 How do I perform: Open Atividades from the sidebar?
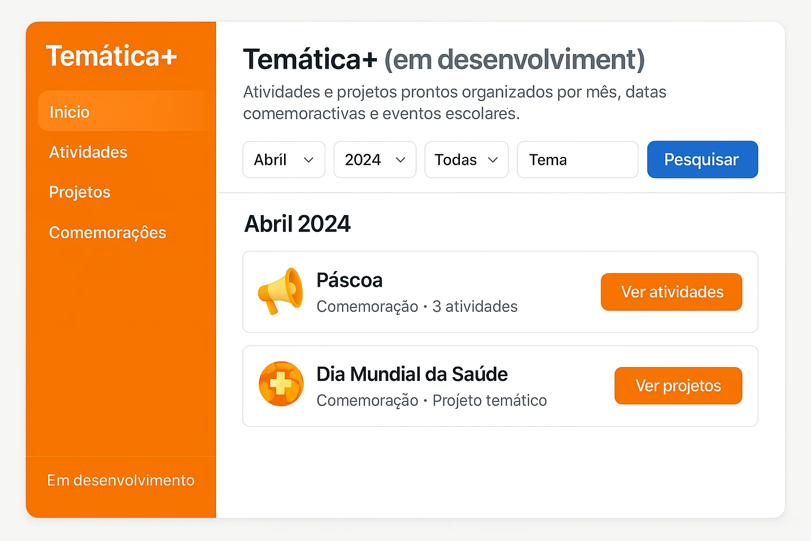pyautogui.click(x=88, y=152)
